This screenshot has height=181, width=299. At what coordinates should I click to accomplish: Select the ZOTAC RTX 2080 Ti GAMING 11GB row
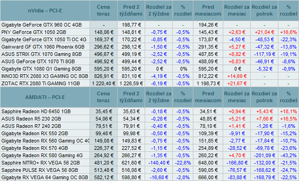tap(150, 83)
